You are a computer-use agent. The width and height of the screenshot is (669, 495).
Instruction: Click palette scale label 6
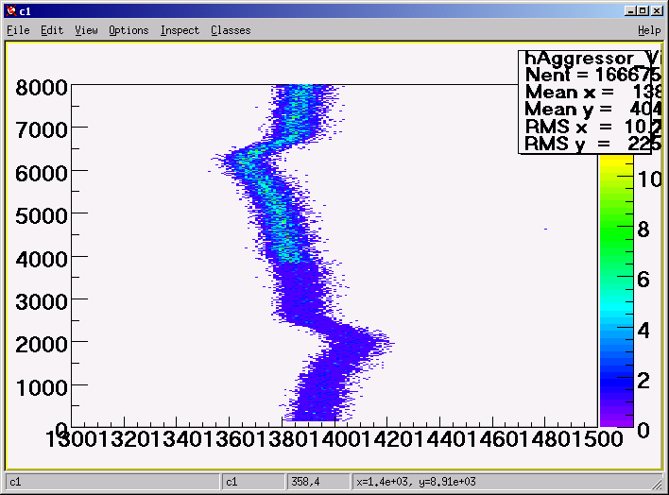(x=643, y=280)
